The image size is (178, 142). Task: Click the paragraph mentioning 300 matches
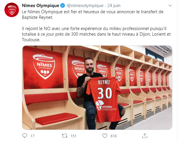[96, 34]
